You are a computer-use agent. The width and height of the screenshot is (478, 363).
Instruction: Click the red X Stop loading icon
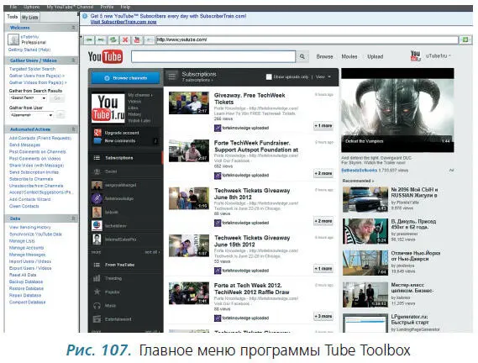125,39
